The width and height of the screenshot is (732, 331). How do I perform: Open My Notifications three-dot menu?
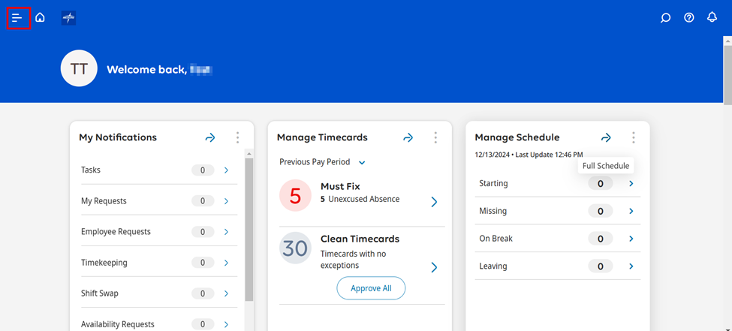237,137
